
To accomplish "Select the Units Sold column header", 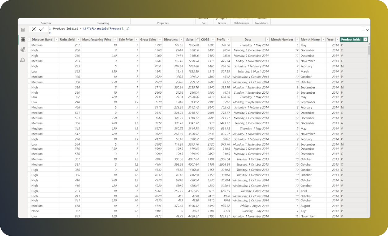I will tap(67, 40).
